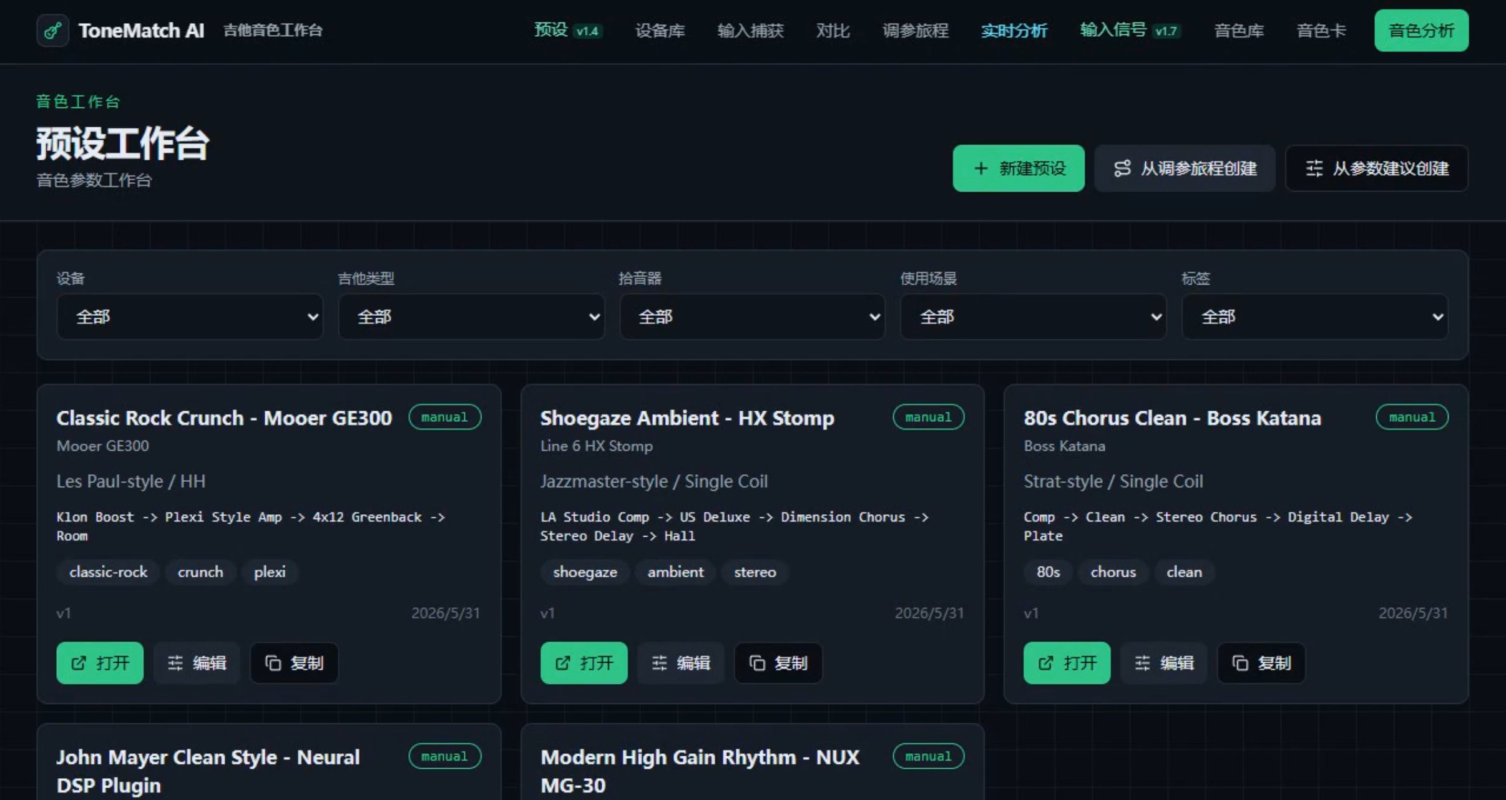Image resolution: width=1506 pixels, height=800 pixels.
Task: Select the plexi tag chip
Action: click(270, 572)
